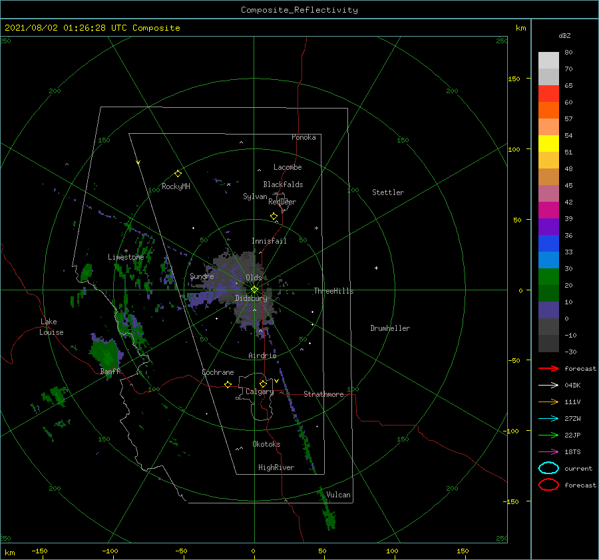Click the Ponoka label
The height and width of the screenshot is (560, 599).
click(303, 137)
